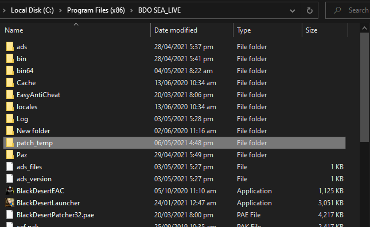Click date 06/05/2021 4:48 pm
370x227 pixels.
click(184, 143)
